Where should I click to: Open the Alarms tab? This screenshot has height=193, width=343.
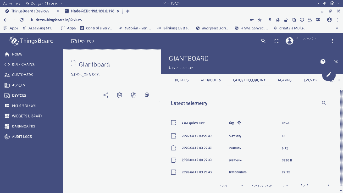285,80
